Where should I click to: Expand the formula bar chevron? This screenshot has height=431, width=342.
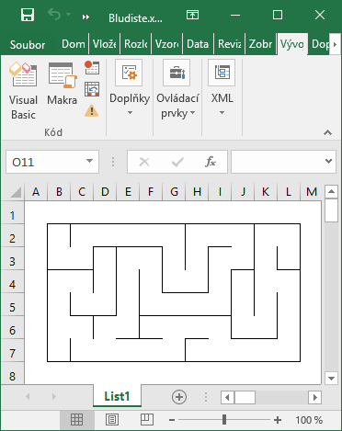(328, 161)
